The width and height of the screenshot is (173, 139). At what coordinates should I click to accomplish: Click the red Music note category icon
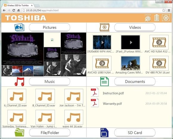19,81
